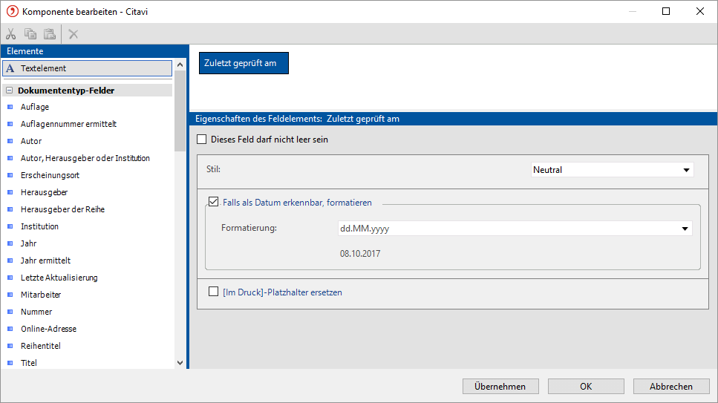Click the Copy toolbar icon

pos(30,34)
